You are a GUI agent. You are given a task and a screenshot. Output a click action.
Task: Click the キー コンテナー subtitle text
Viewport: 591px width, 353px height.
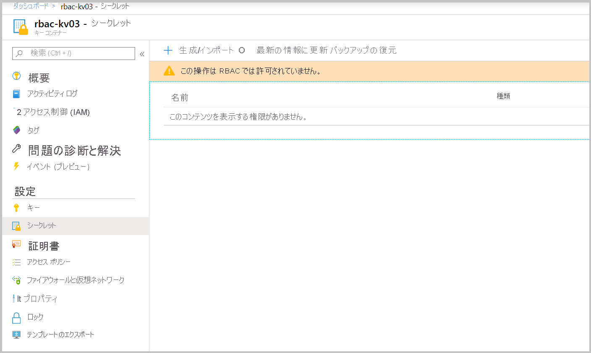tap(50, 33)
